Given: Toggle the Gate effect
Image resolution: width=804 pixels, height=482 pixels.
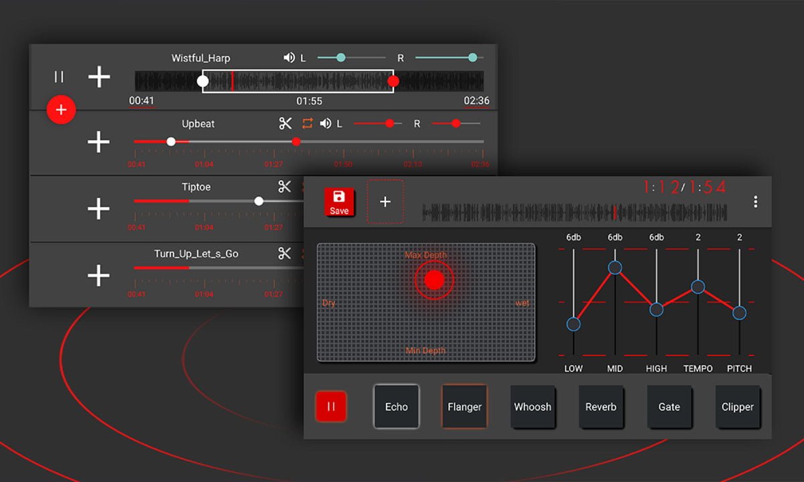Looking at the screenshot, I should pyautogui.click(x=669, y=406).
